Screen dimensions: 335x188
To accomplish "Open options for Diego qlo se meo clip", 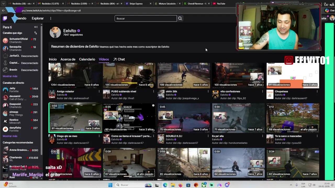I will (99, 136).
